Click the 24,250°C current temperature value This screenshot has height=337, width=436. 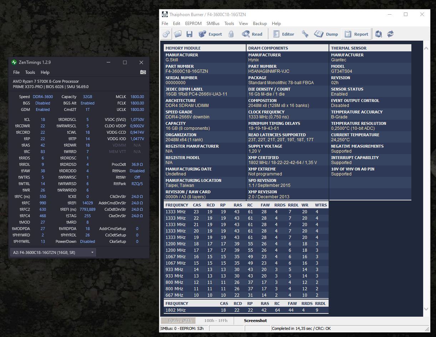click(x=340, y=140)
